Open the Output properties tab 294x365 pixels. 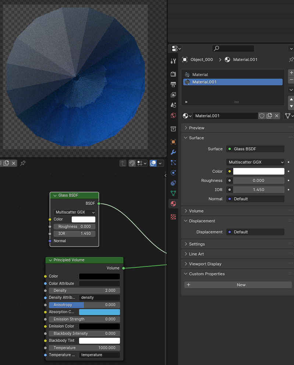click(173, 84)
